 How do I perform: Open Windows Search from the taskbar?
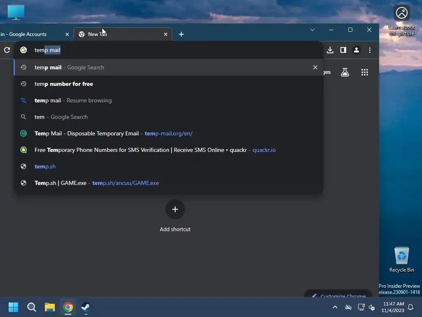click(31, 307)
